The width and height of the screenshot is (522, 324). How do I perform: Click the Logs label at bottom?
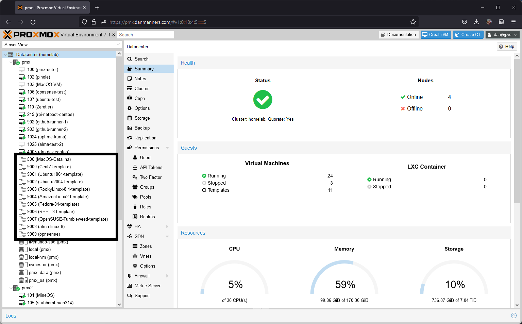tap(11, 316)
